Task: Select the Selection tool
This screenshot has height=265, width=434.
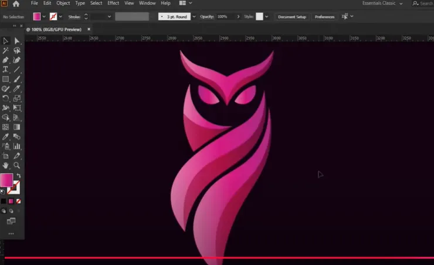Action: pyautogui.click(x=5, y=41)
